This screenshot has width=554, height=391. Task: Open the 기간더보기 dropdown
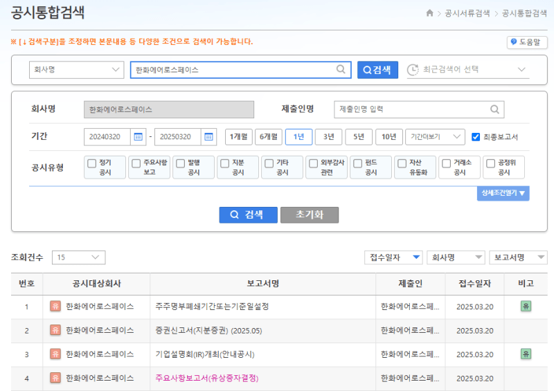[435, 137]
